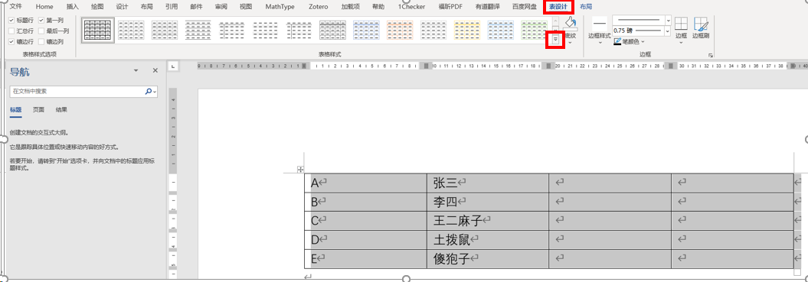Apply the yellow-accent table style thumbnail
The width and height of the screenshot is (808, 282).
coord(467,30)
